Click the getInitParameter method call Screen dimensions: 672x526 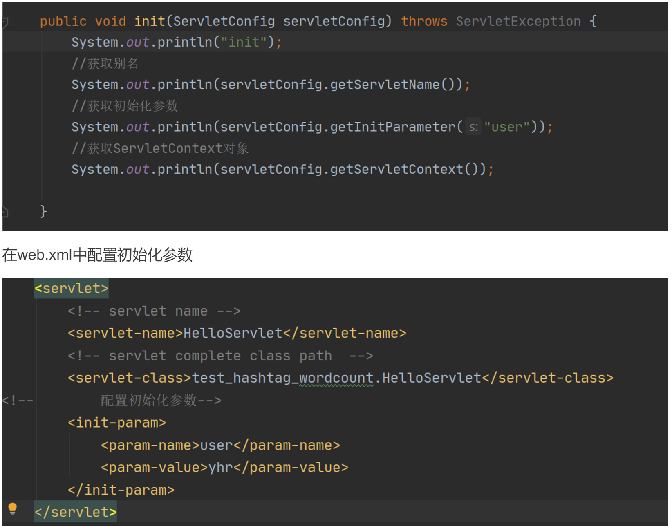[392, 127]
